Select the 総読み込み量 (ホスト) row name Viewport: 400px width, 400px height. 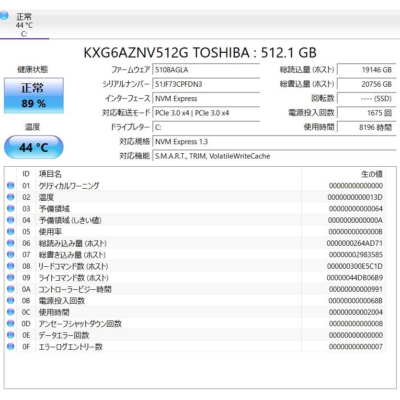(72, 243)
